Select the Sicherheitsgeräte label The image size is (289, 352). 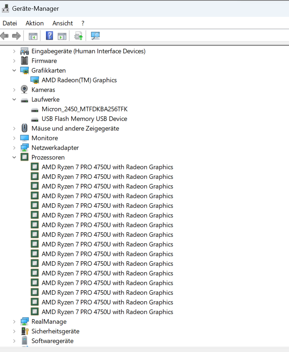55,331
